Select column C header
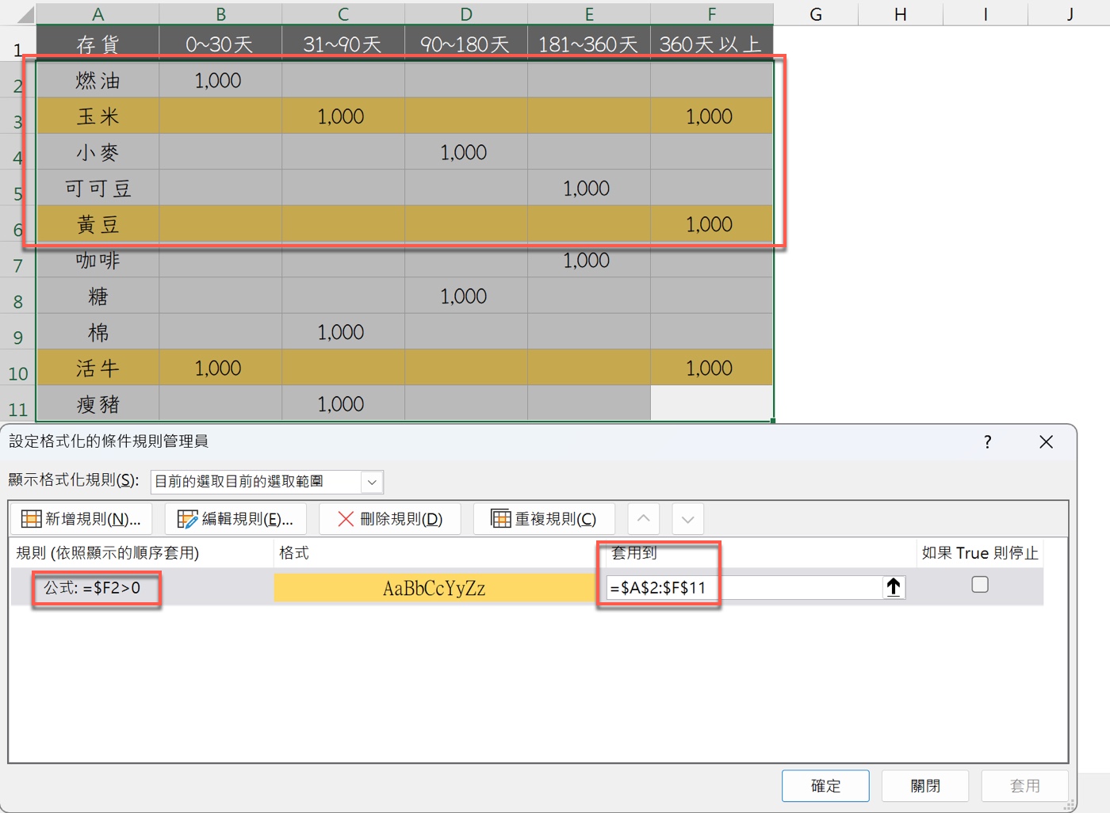The width and height of the screenshot is (1110, 813). (x=343, y=13)
